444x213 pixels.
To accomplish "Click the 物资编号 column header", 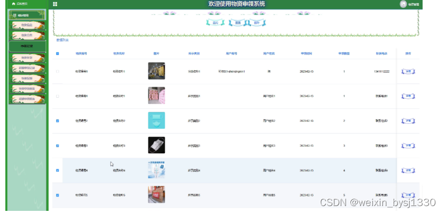I will click(81, 53).
